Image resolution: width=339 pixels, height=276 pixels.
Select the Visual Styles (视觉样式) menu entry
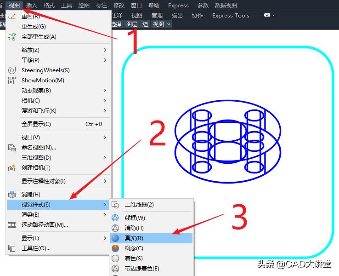click(x=58, y=205)
